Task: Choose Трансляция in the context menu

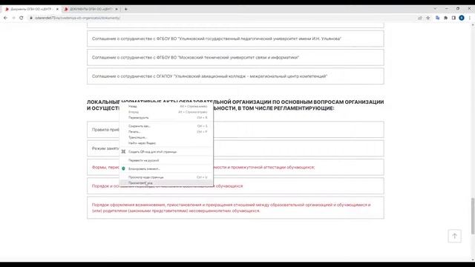Action: (x=166, y=137)
